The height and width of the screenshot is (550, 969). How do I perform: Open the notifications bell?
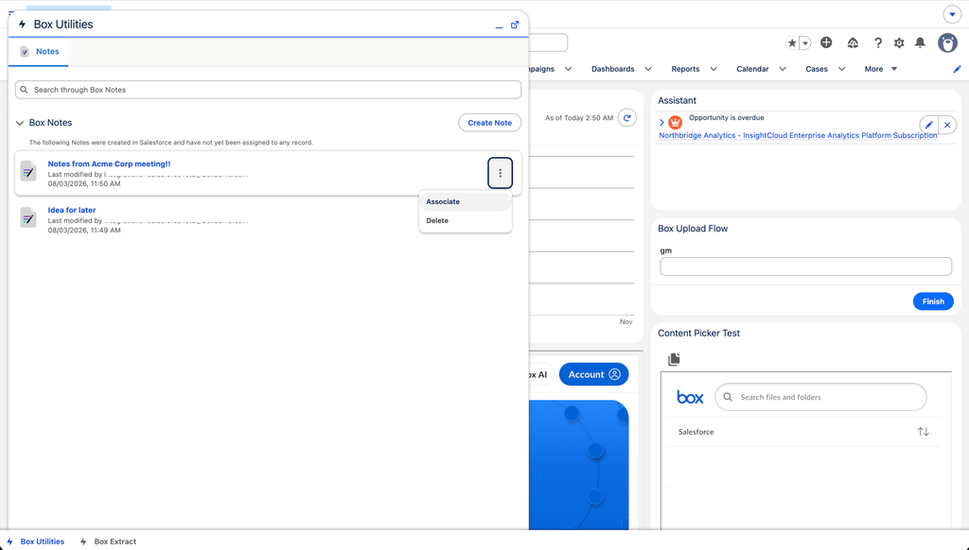[920, 43]
